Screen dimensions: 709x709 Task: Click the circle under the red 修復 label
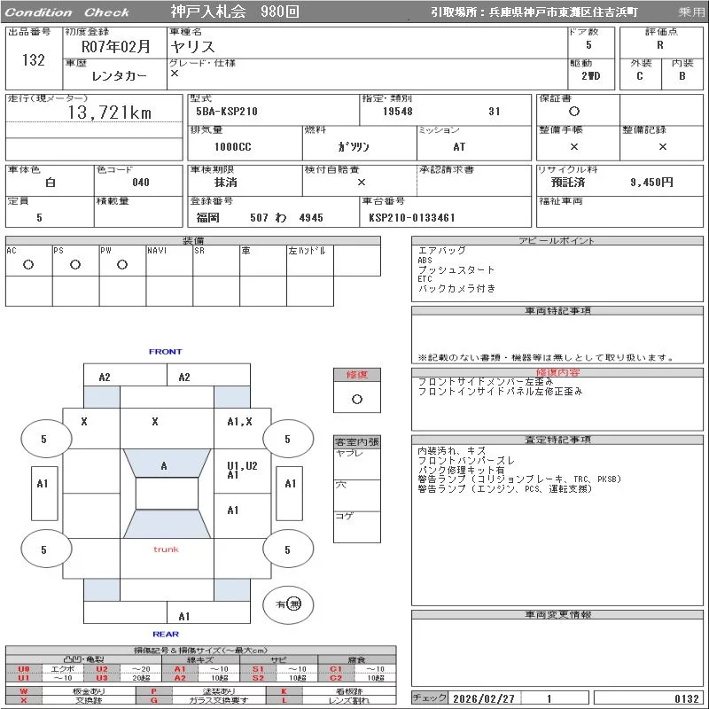356,399
